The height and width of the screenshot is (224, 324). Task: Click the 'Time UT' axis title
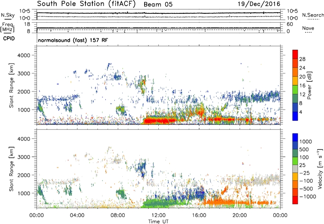(158, 222)
